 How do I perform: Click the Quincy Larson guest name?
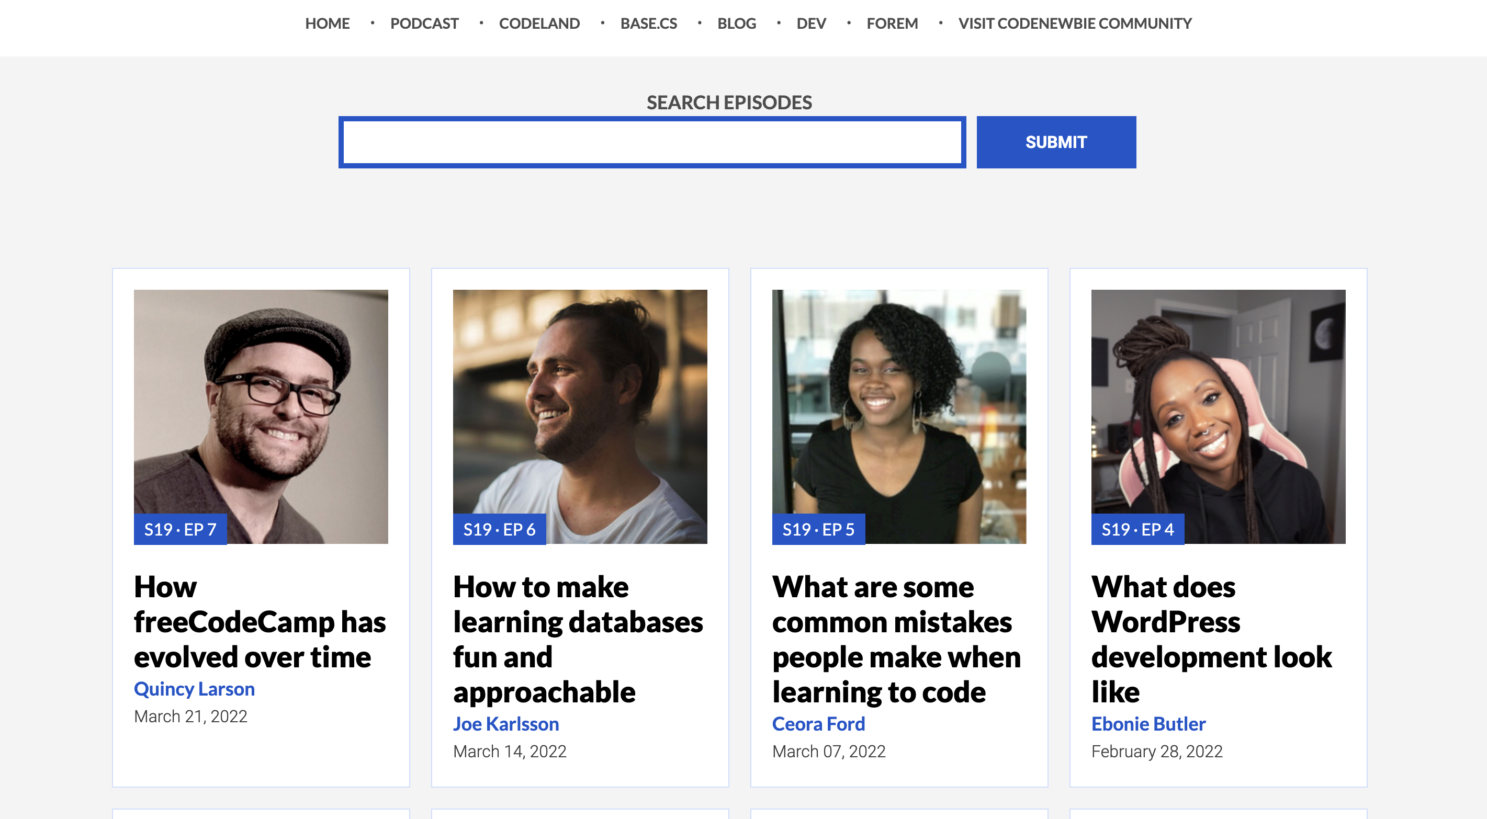point(194,689)
